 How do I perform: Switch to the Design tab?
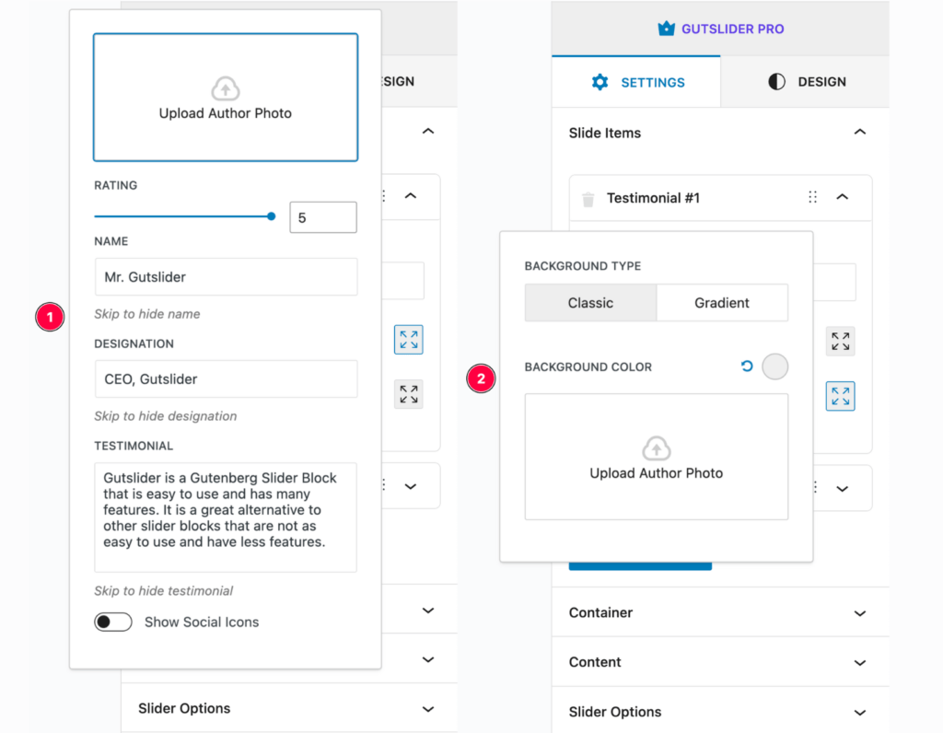[806, 82]
